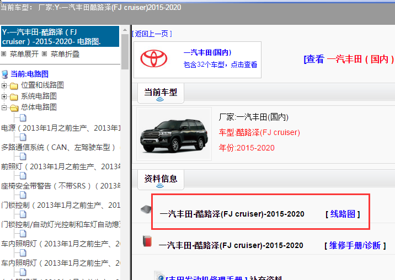This screenshot has height=280, width=395.
Task: Select 位置和线路图 tree item
Action: [42, 85]
